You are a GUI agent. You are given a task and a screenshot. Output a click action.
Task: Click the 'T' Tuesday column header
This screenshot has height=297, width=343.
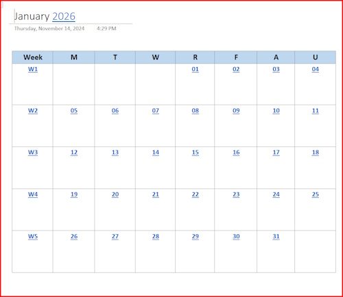pyautogui.click(x=115, y=57)
